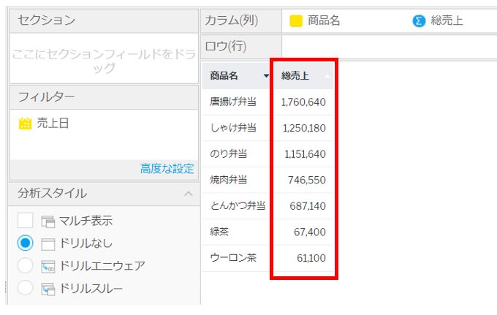Screen dimensions: 497x315
Task: Select the 唐揚げ弁当 row cell
Action: pyautogui.click(x=233, y=102)
